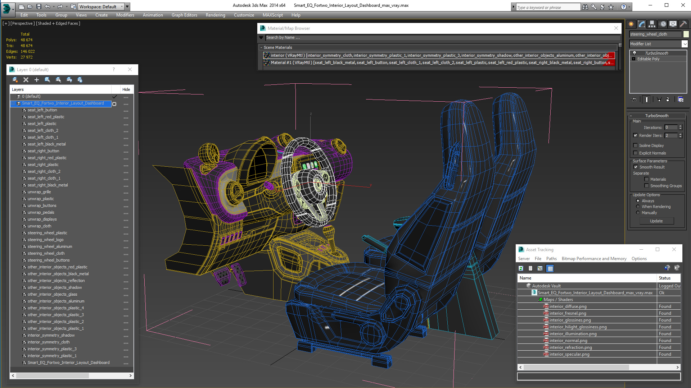Toggle Smooth Result checkbox
Screen dimensions: 691x388
(636, 167)
